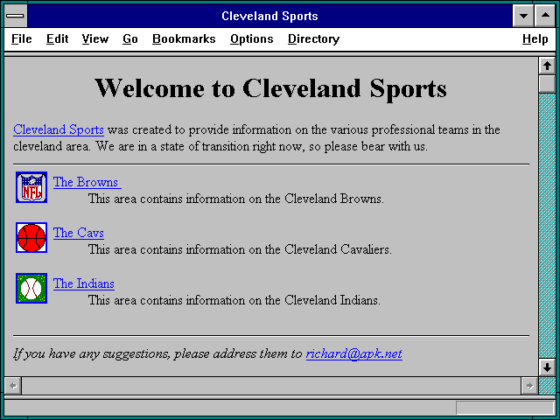
Task: Follow the Cleveland Sports link
Action: click(59, 129)
